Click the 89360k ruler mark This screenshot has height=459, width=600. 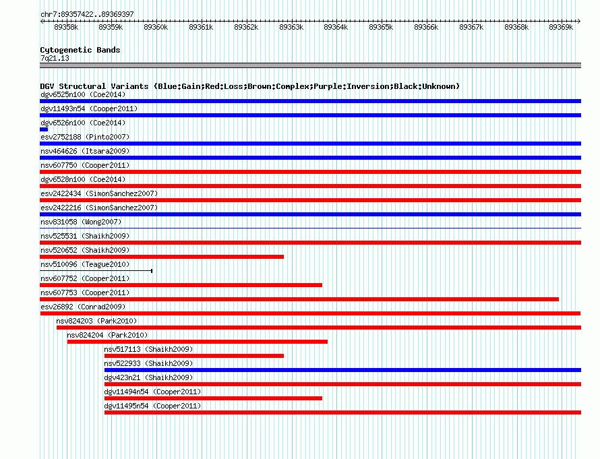pos(156,27)
